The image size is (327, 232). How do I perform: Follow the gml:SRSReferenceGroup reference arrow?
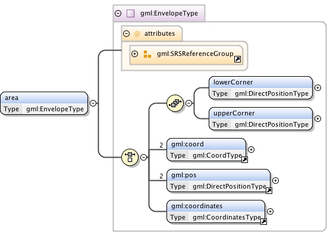click(x=238, y=59)
